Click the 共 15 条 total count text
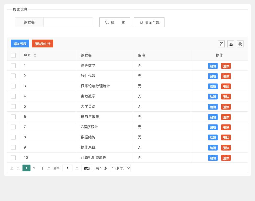The width and height of the screenshot is (255, 201). coord(101,168)
